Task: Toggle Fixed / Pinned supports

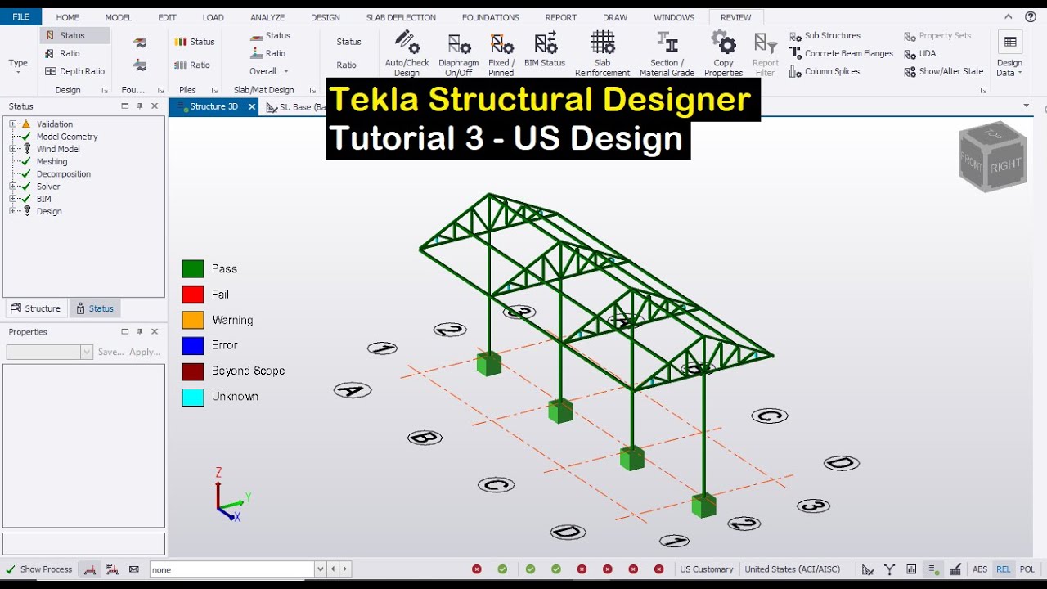Action: 501,53
